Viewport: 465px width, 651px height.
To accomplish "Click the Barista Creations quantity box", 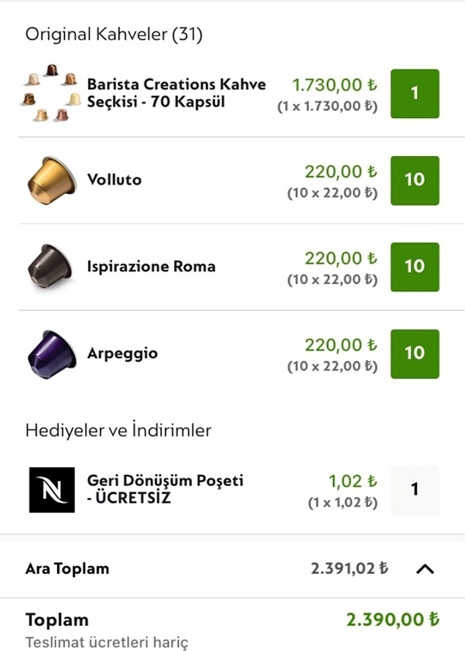I will 415,94.
